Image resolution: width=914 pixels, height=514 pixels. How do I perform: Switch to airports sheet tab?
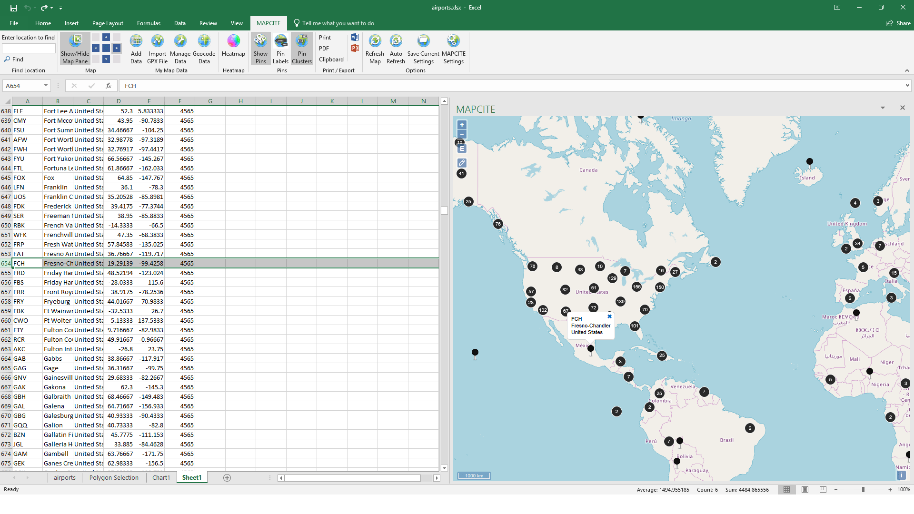64,477
